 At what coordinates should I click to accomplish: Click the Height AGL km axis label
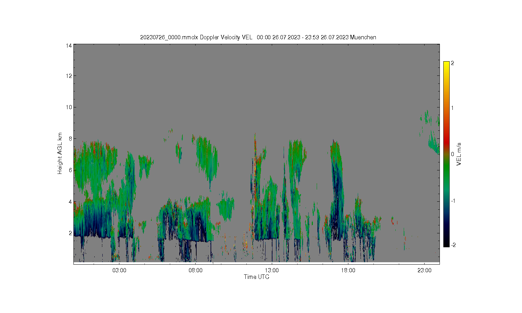point(60,153)
